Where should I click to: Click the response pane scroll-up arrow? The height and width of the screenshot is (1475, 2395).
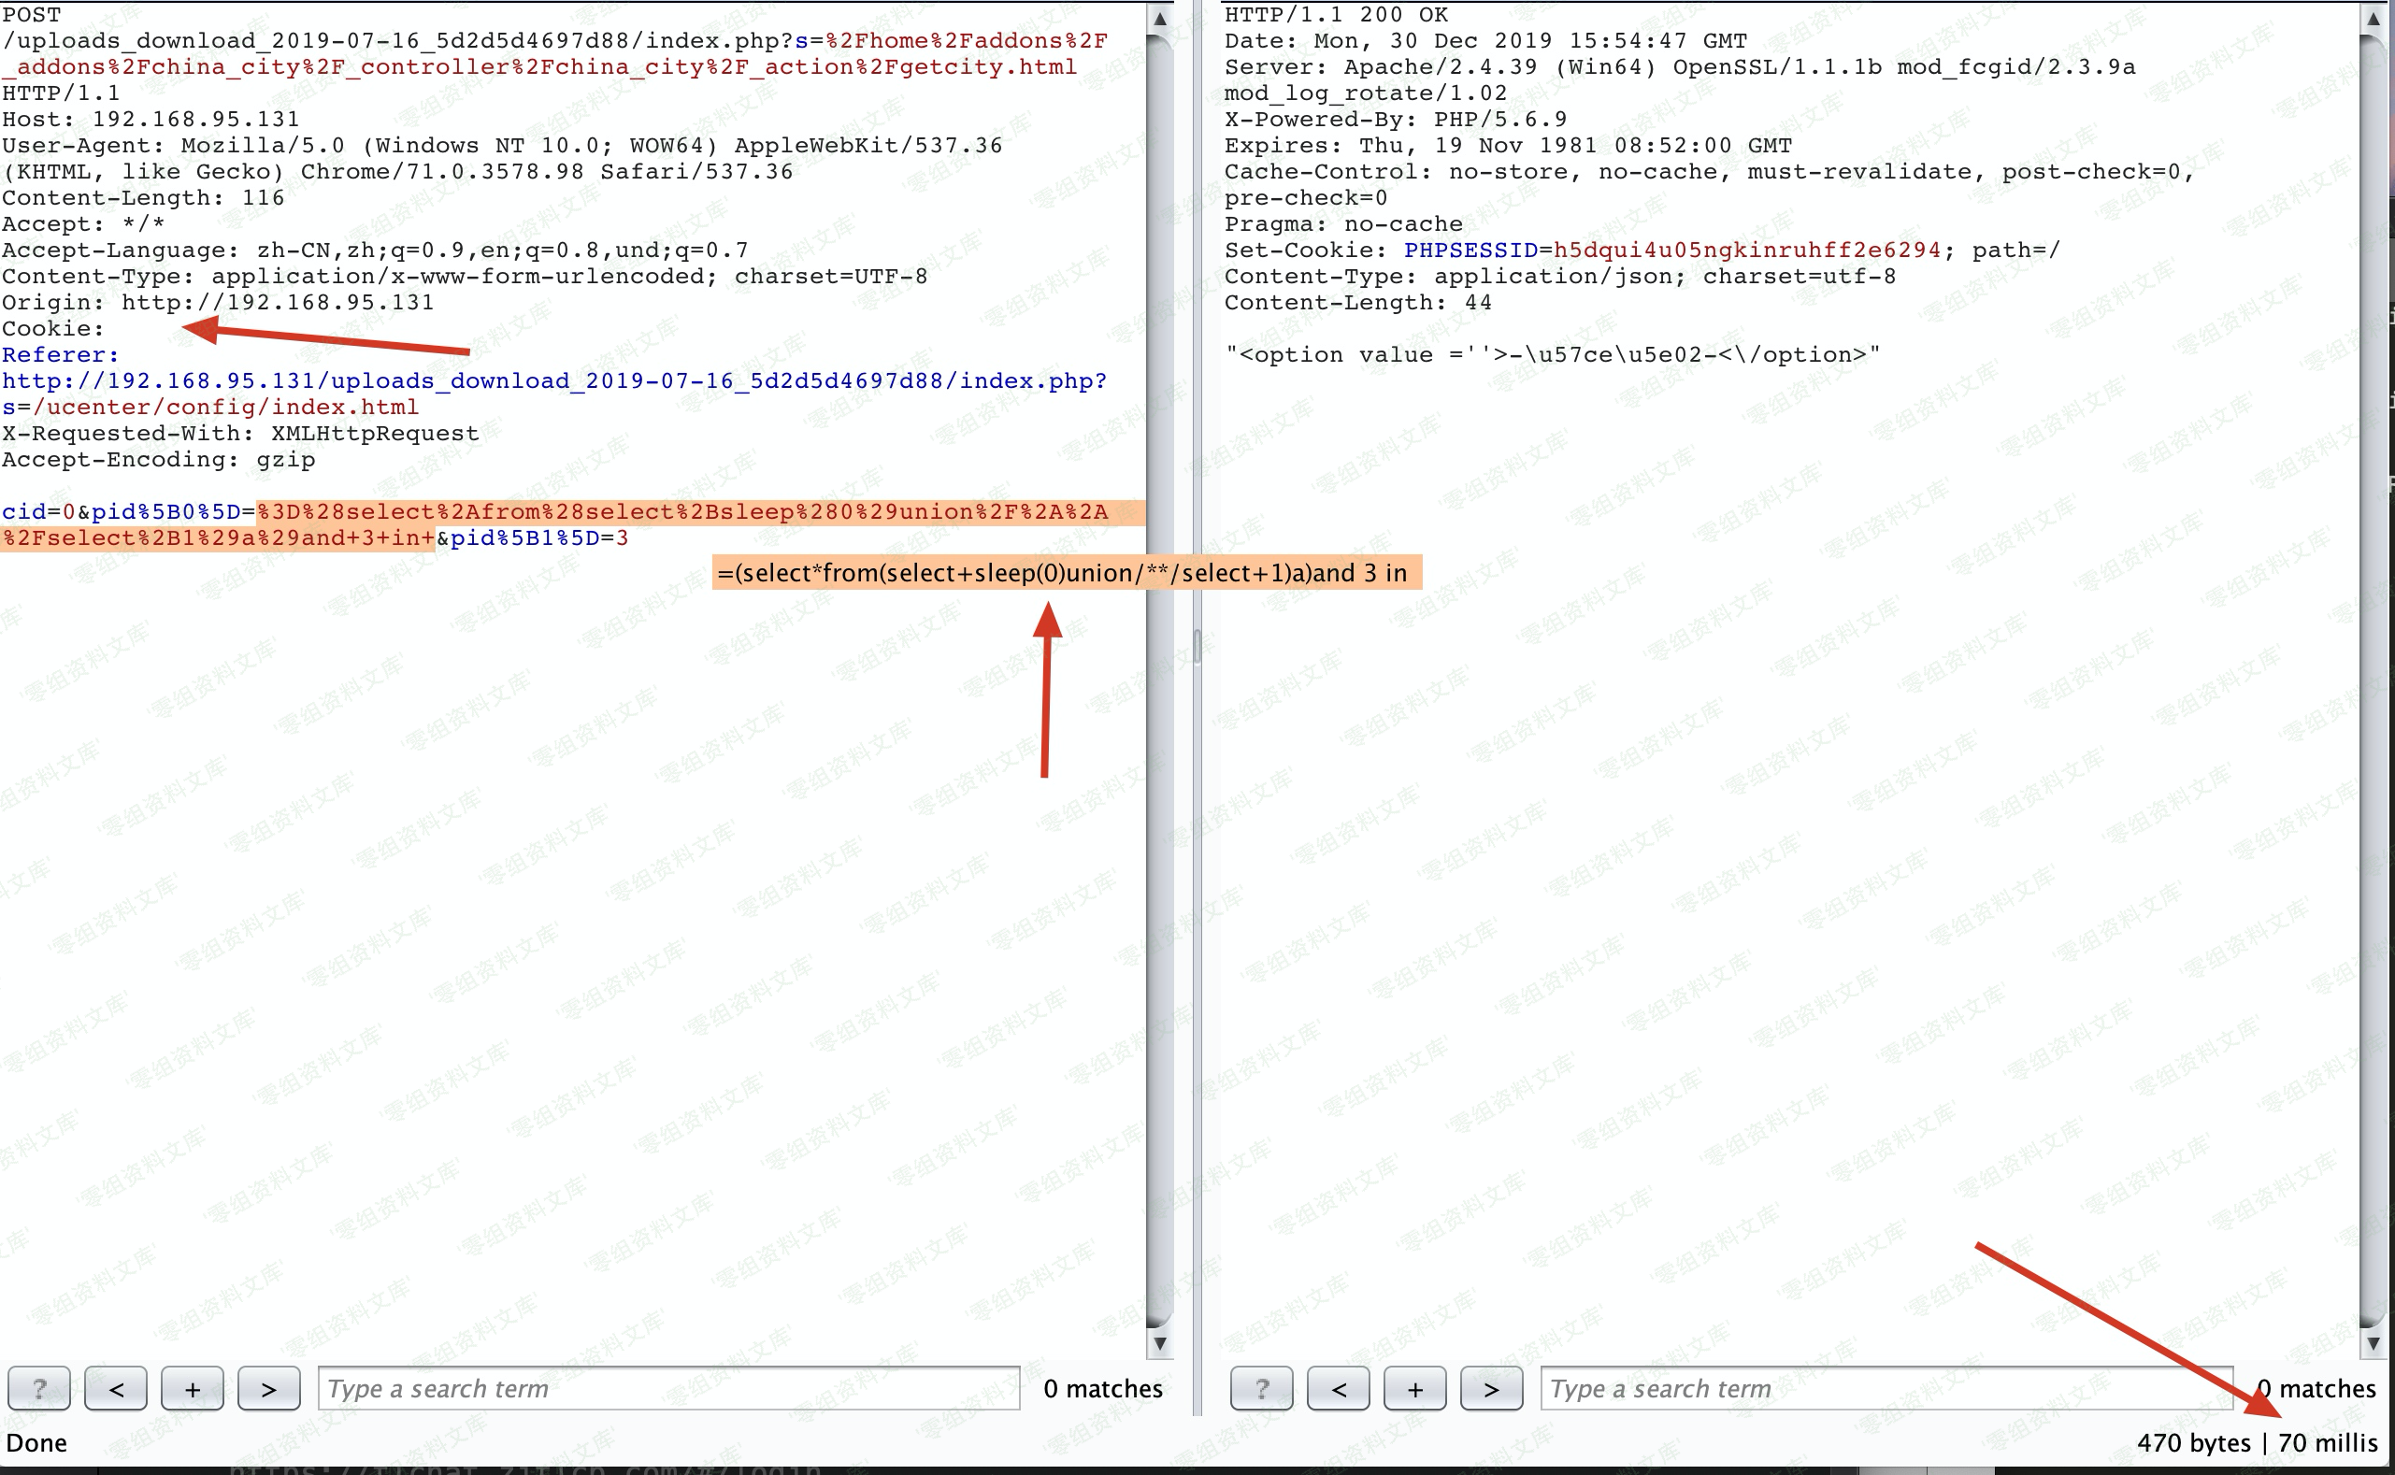tap(2372, 19)
